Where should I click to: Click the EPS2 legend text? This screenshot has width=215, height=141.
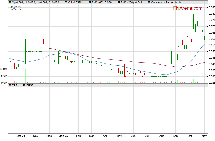[30, 85]
